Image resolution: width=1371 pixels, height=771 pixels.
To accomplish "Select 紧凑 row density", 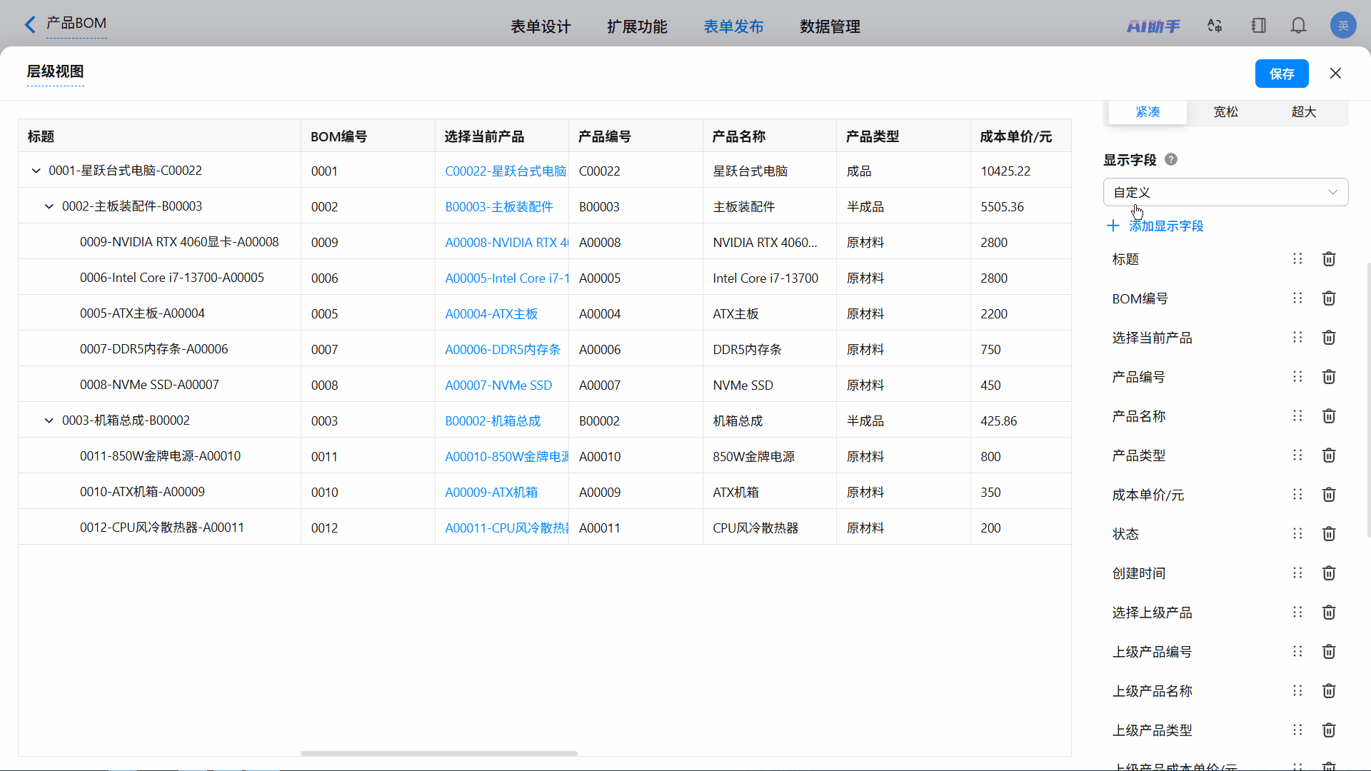I will (x=1147, y=112).
